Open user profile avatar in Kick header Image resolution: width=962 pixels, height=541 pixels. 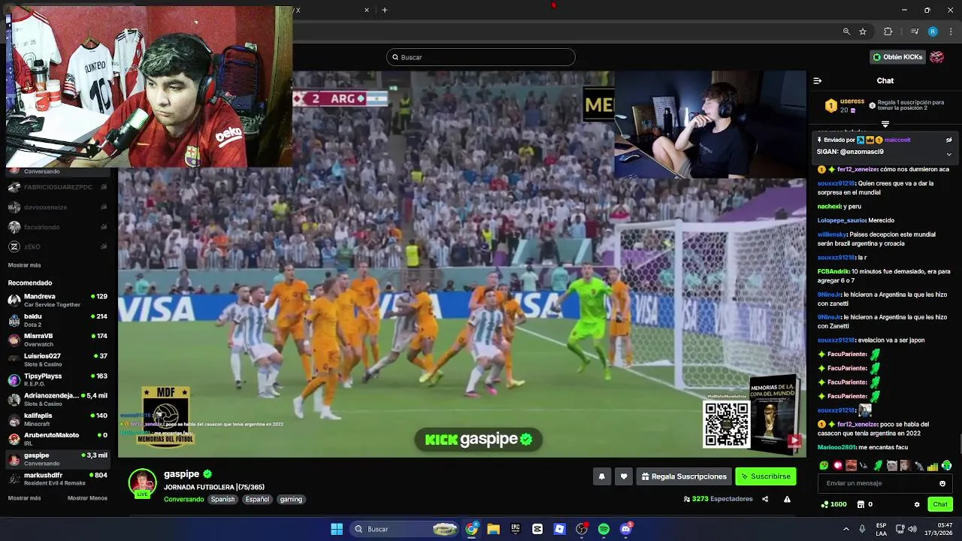pyautogui.click(x=936, y=57)
